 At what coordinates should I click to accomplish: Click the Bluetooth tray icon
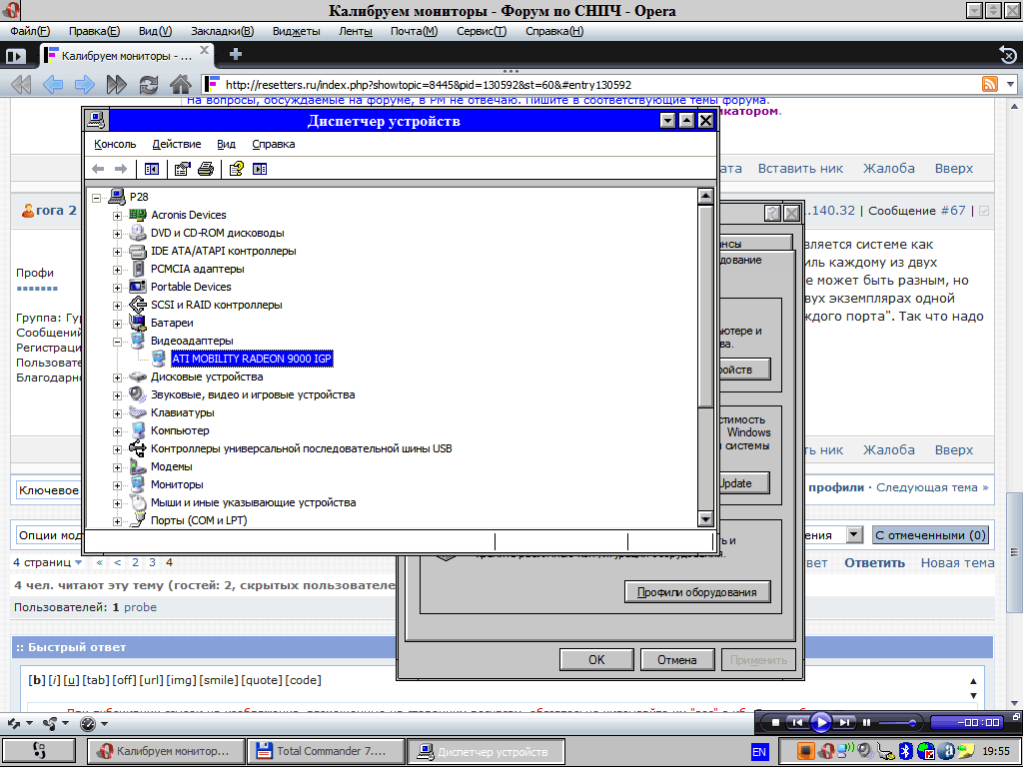tap(905, 751)
